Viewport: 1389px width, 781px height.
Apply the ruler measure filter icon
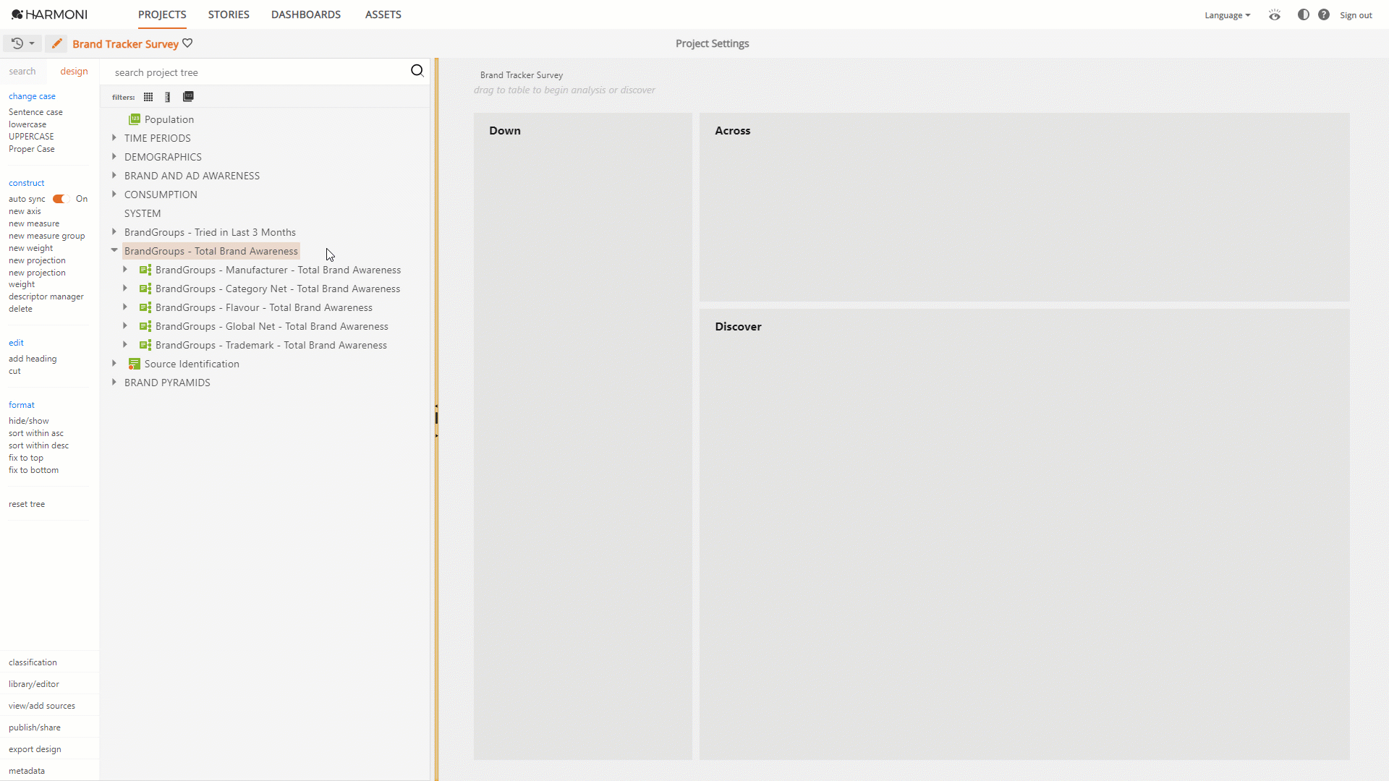click(x=168, y=97)
